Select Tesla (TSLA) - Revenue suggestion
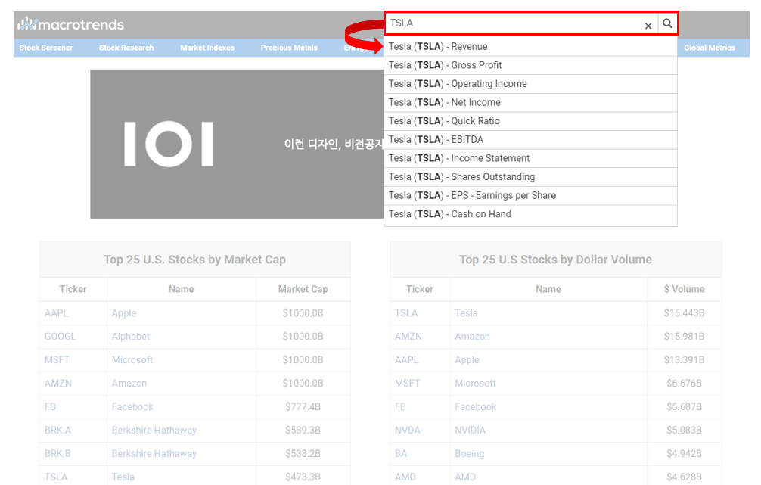This screenshot has height=485, width=761. (x=530, y=47)
